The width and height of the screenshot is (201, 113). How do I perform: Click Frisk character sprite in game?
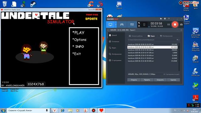tap(26, 52)
